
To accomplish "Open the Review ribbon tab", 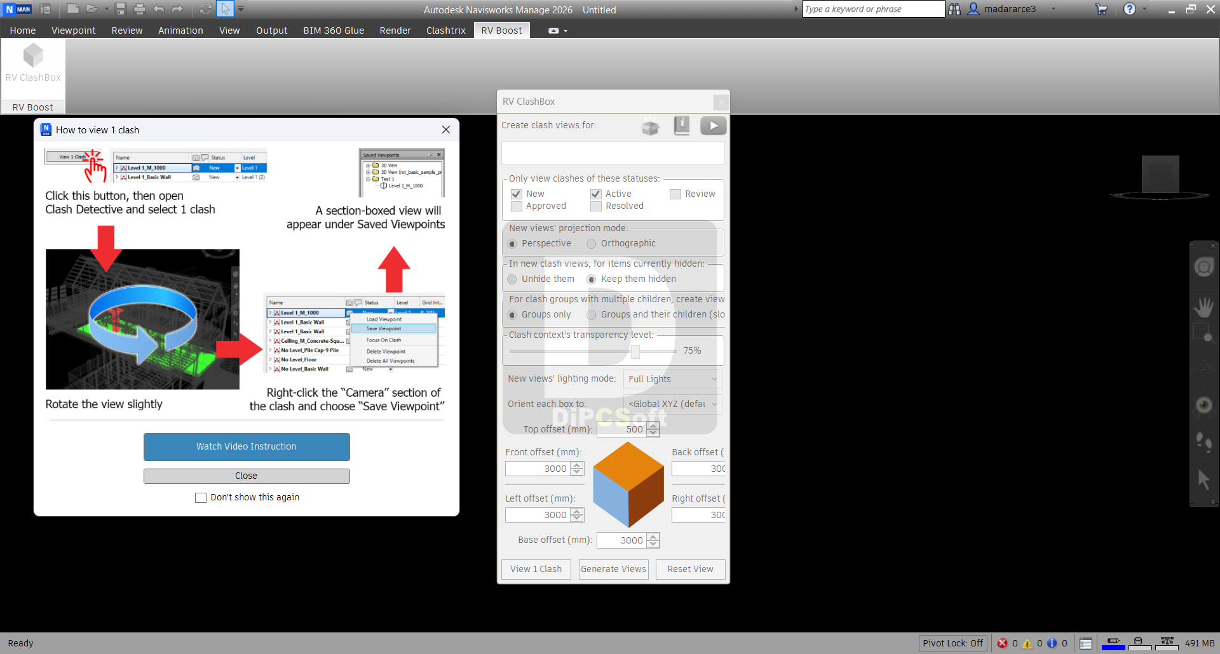I will click(x=127, y=30).
